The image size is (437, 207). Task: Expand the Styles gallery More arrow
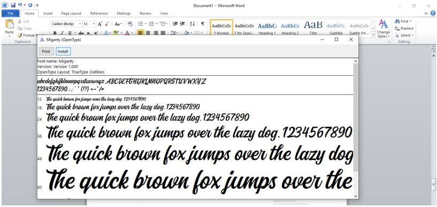tap(373, 35)
